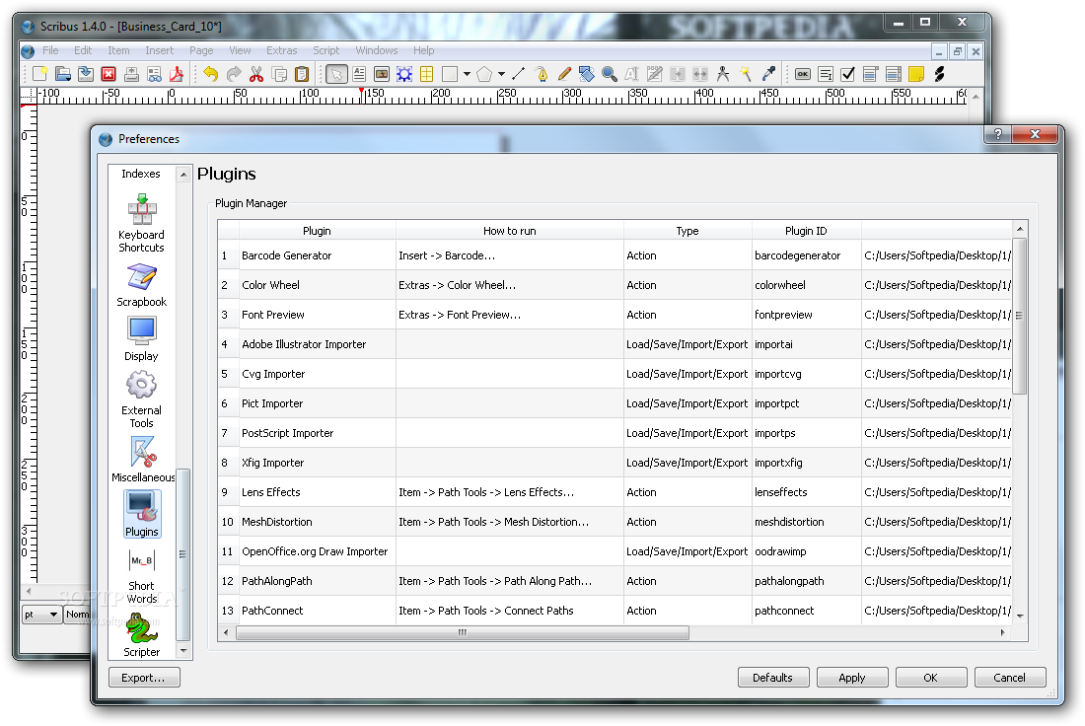Select the Barcode Generator plugin row
The width and height of the screenshot is (1085, 726).
615,255
